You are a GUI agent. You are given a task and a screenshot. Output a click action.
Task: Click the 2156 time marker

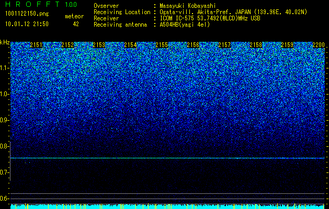point(193,45)
